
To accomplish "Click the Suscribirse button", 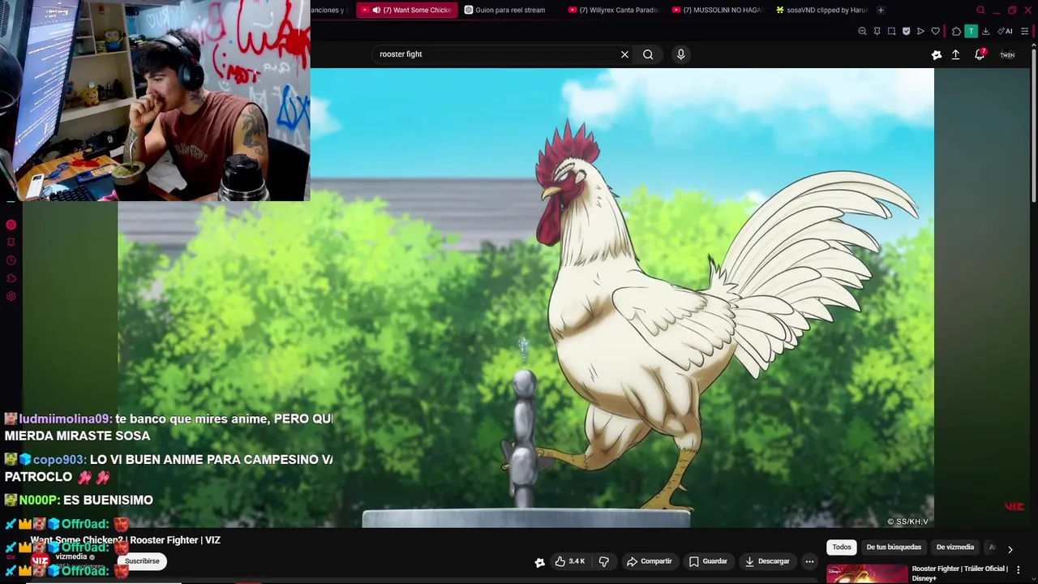I will [x=142, y=561].
